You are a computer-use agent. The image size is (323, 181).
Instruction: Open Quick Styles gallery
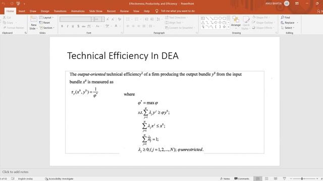(246, 23)
